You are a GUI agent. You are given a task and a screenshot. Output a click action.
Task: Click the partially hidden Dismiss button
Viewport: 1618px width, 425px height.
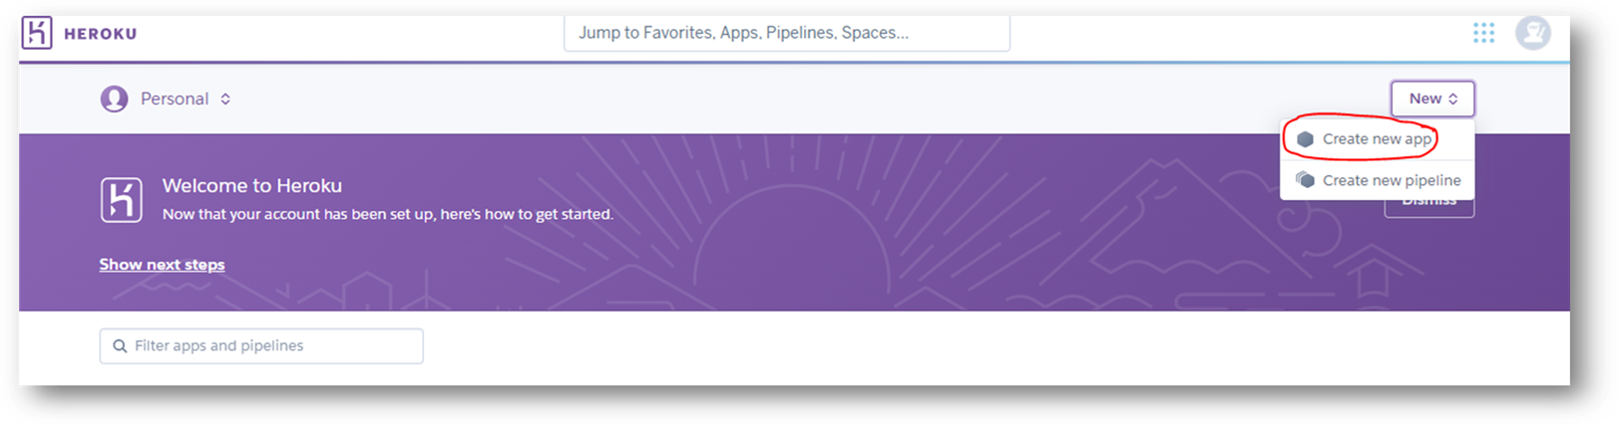(x=1428, y=207)
